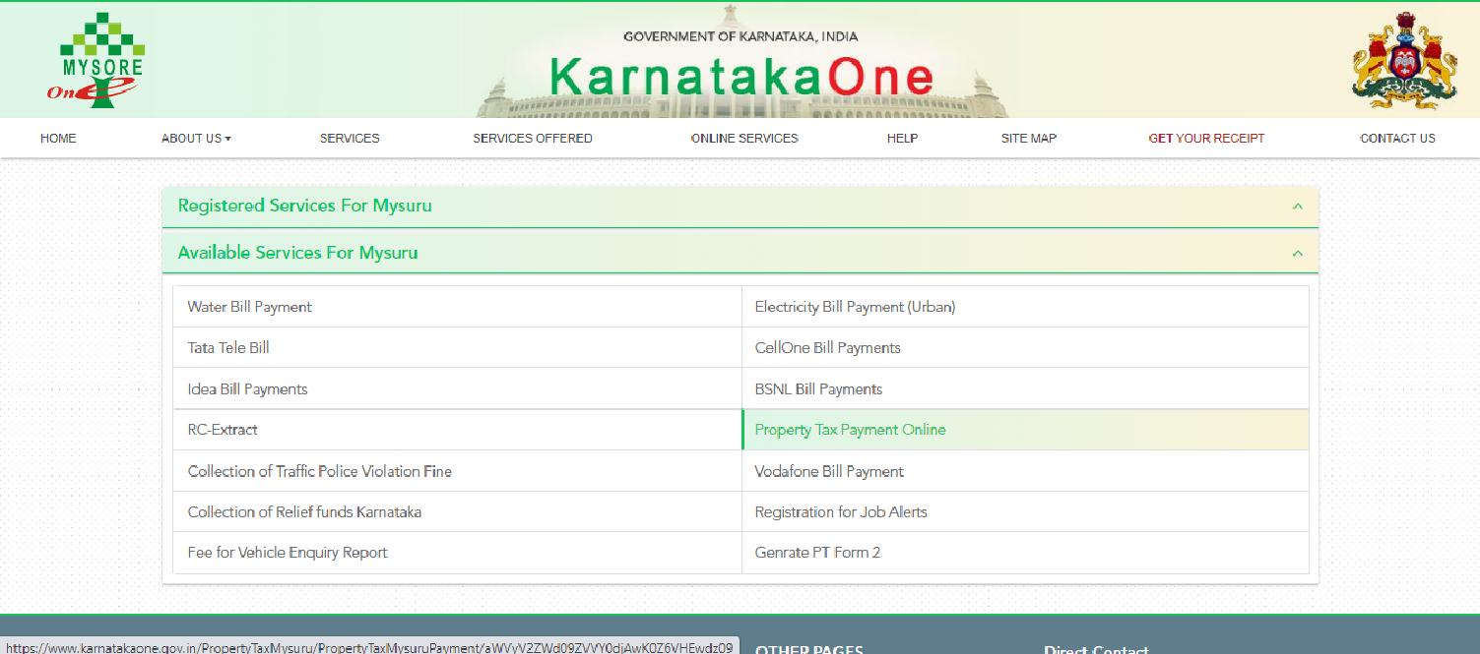1480x654 pixels.
Task: Open the Services menu item
Action: (349, 138)
